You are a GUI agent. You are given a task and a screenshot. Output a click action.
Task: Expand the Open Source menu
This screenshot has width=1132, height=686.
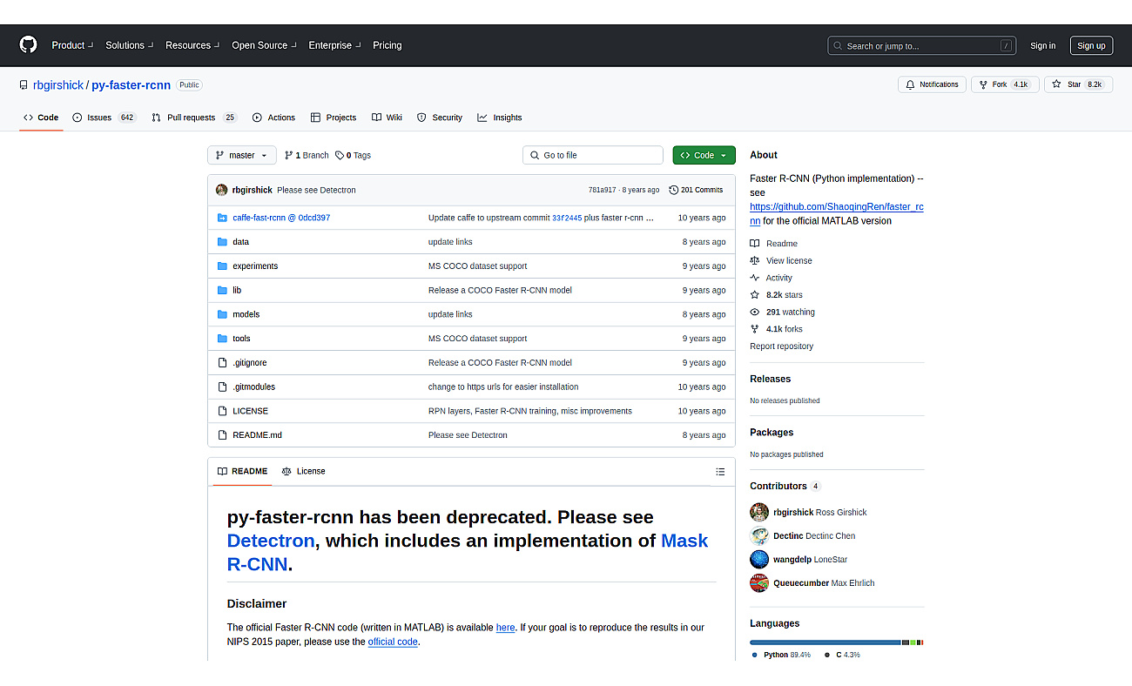coord(264,45)
